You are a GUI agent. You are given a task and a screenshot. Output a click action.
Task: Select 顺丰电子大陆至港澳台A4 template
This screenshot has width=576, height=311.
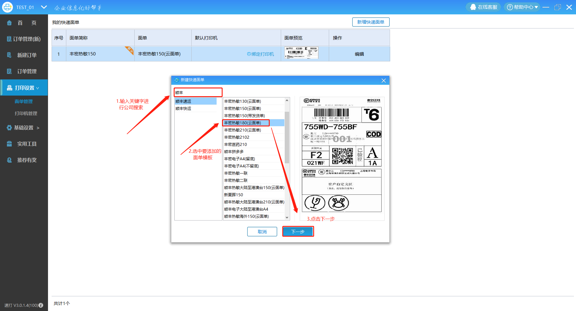coord(254,209)
